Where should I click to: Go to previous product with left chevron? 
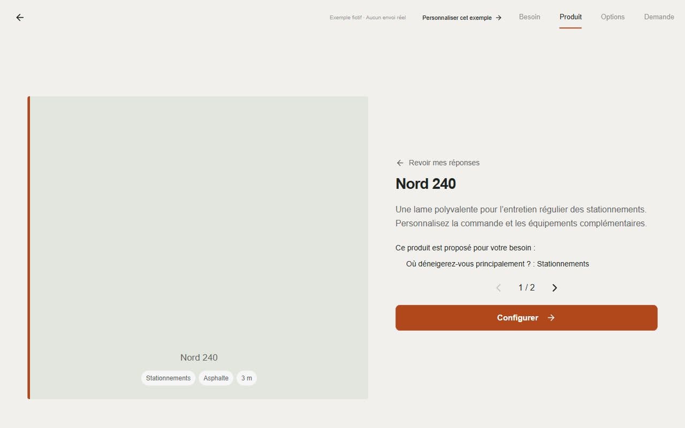[498, 288]
